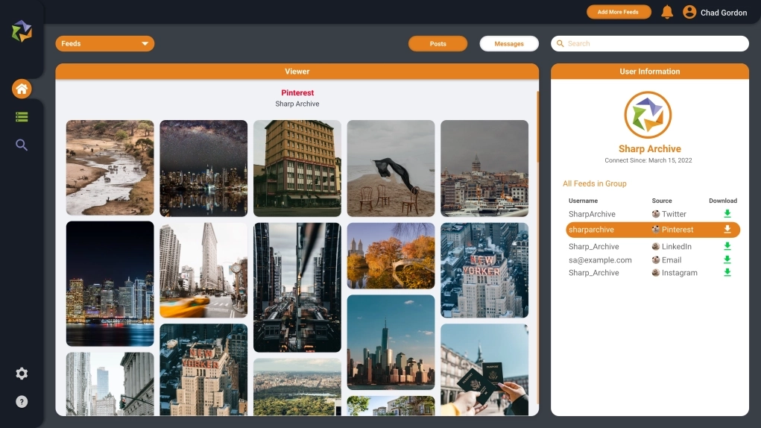761x428 pixels.
Task: Click download icon for Email feed
Action: (727, 260)
